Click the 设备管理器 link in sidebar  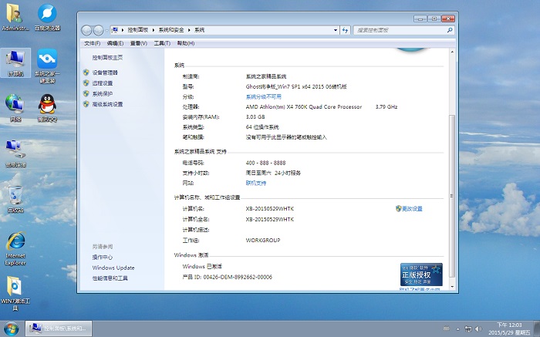(x=106, y=72)
